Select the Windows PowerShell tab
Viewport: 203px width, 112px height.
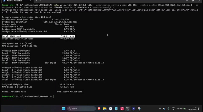click(x=17, y=1)
